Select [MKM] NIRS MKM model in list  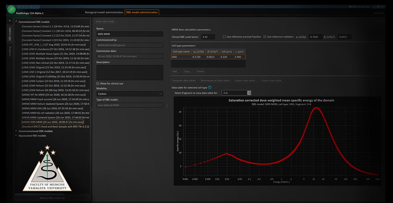pos(53,122)
